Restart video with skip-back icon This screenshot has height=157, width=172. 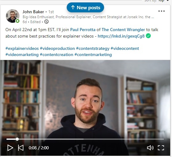pyautogui.click(x=21, y=148)
